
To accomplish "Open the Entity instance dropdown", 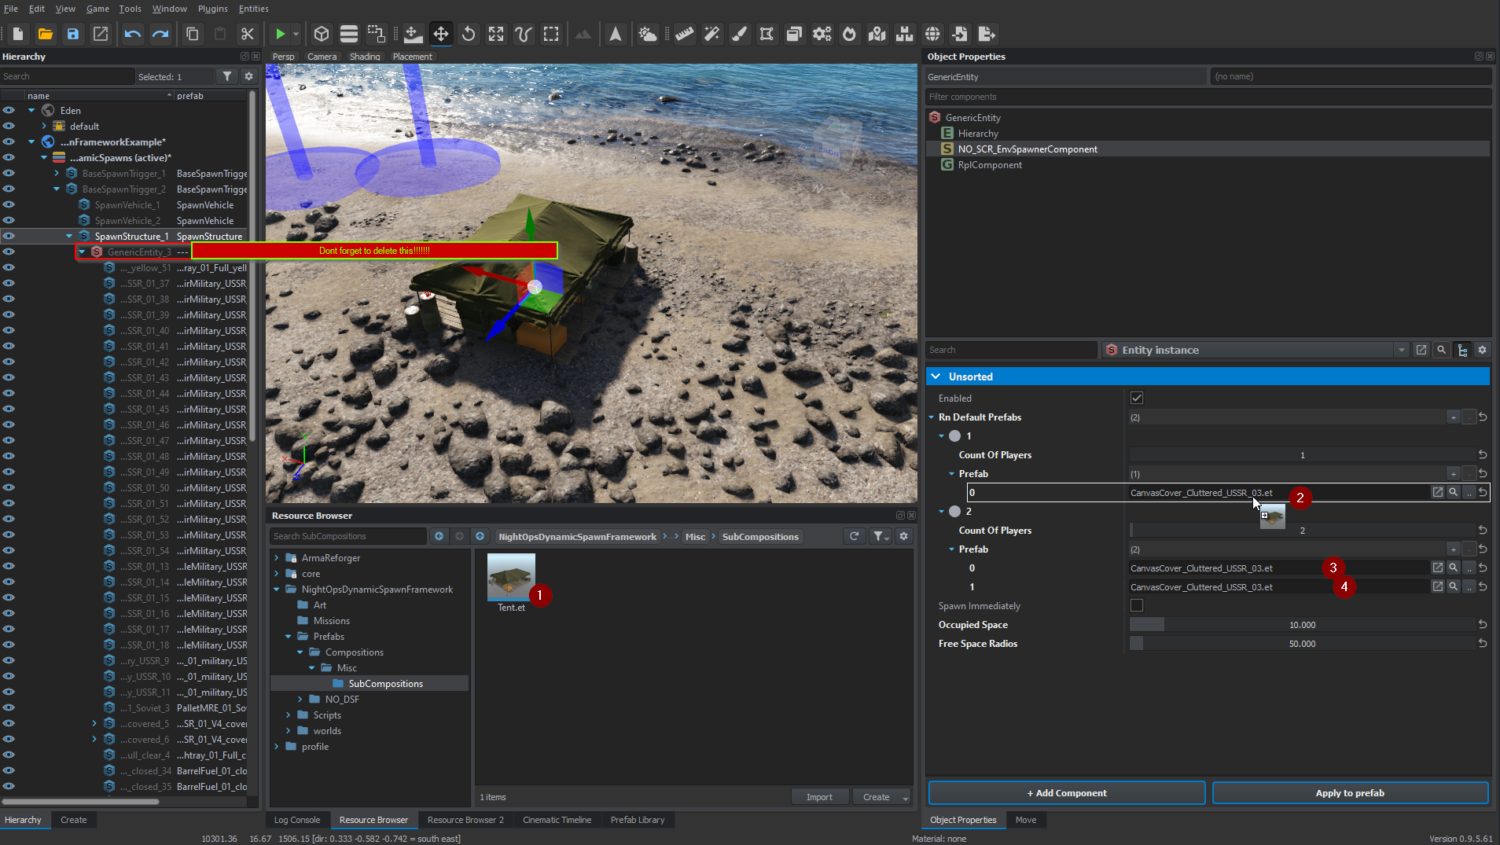I will [x=1401, y=350].
